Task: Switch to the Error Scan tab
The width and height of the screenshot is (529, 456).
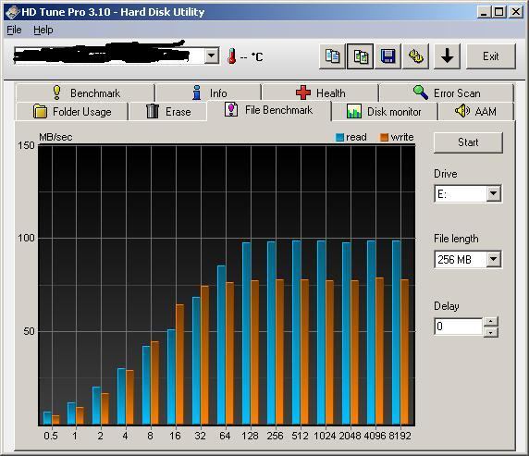Action: (x=447, y=92)
